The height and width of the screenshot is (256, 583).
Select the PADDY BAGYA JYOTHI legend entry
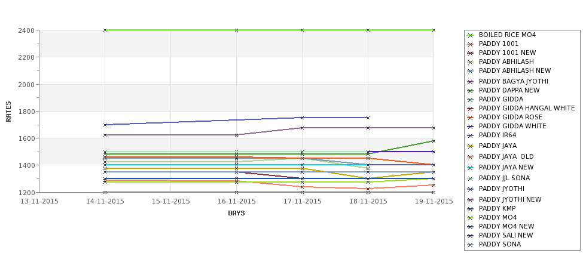[x=508, y=81]
